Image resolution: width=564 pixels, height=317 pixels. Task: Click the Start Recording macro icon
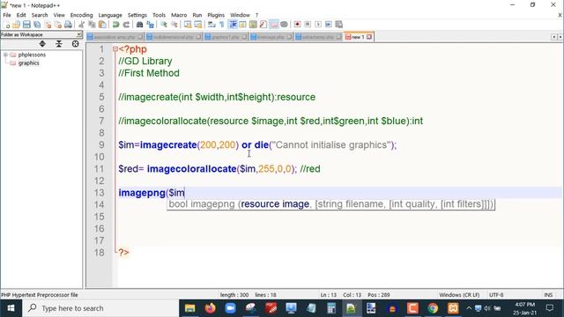pyautogui.click(x=297, y=25)
